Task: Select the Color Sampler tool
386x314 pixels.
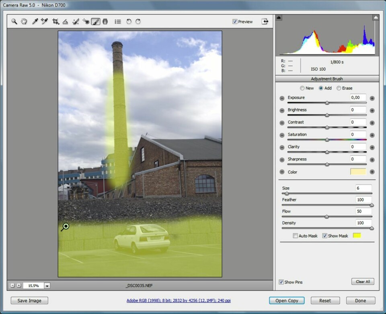Action: point(44,22)
